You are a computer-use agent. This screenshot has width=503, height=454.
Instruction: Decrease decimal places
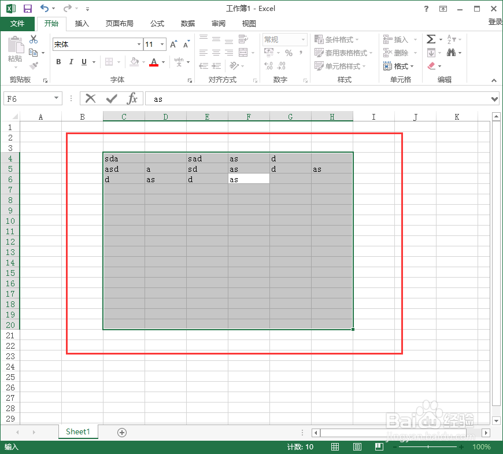282,66
